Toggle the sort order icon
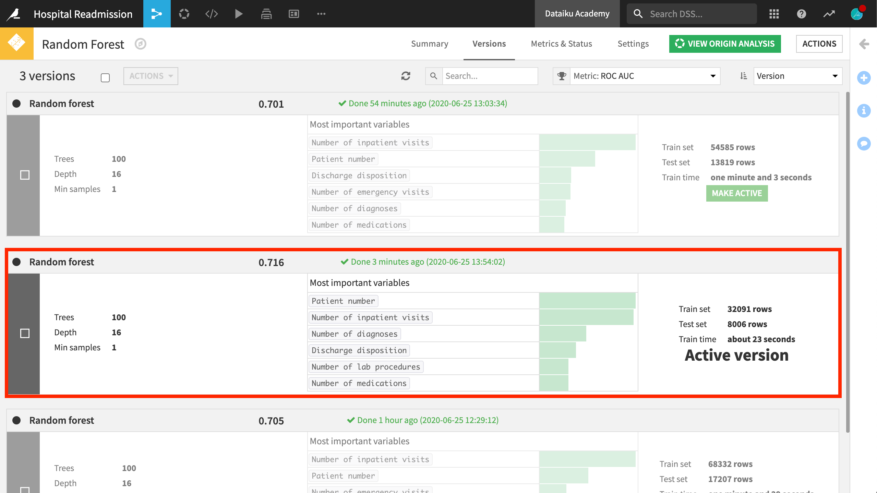Screen dimensions: 877x493 click(743, 76)
